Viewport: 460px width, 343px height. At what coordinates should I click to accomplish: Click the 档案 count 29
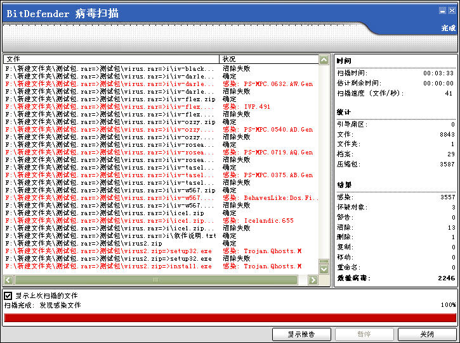coord(451,154)
